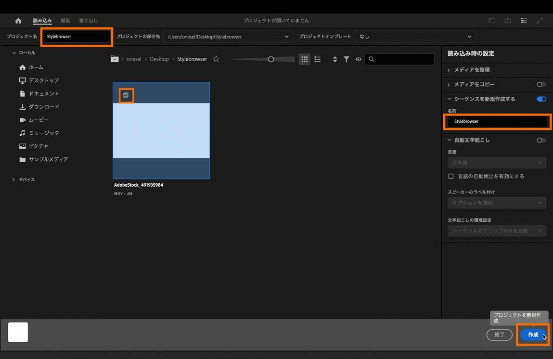Uncheck the AdobeStock_491935984 clip checkbox
This screenshot has height=359, width=553.
coord(126,95)
